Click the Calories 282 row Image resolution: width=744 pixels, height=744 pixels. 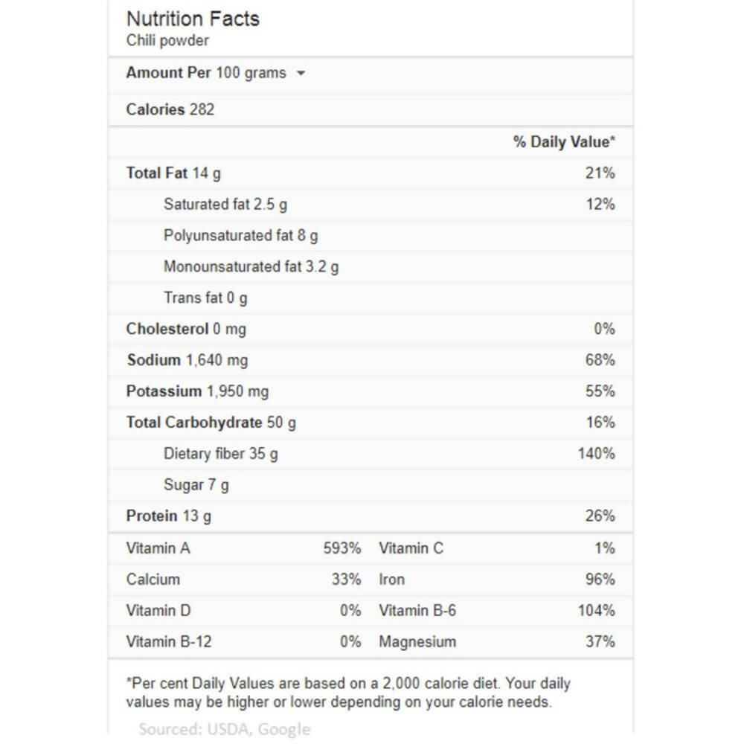(170, 109)
